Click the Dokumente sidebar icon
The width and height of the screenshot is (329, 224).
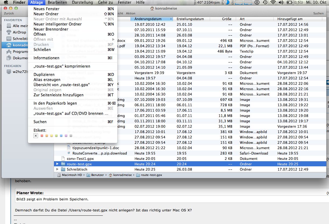click(x=9, y=58)
